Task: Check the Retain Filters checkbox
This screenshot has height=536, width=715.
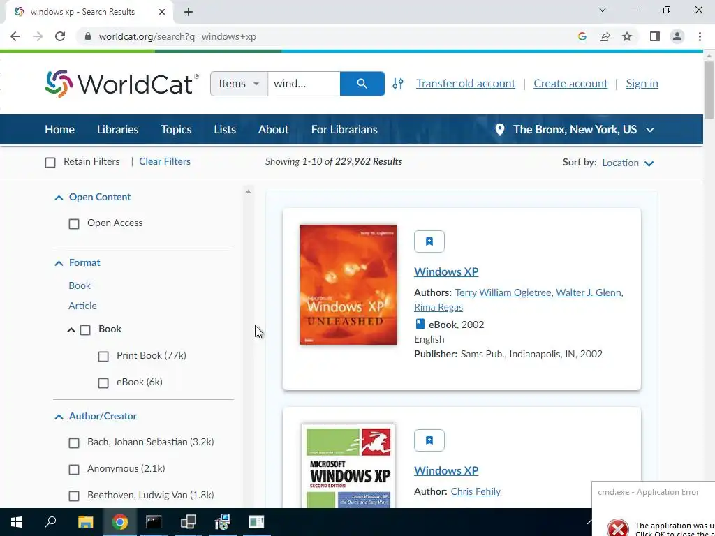Action: (50, 162)
